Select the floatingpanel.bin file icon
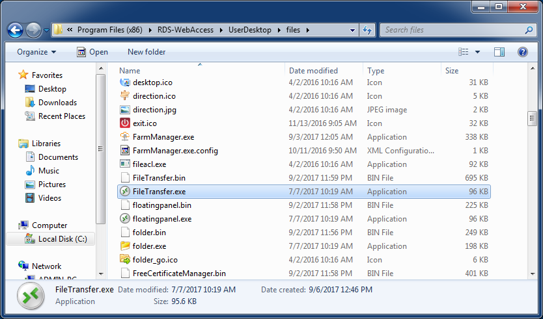The width and height of the screenshot is (543, 319). (x=124, y=205)
